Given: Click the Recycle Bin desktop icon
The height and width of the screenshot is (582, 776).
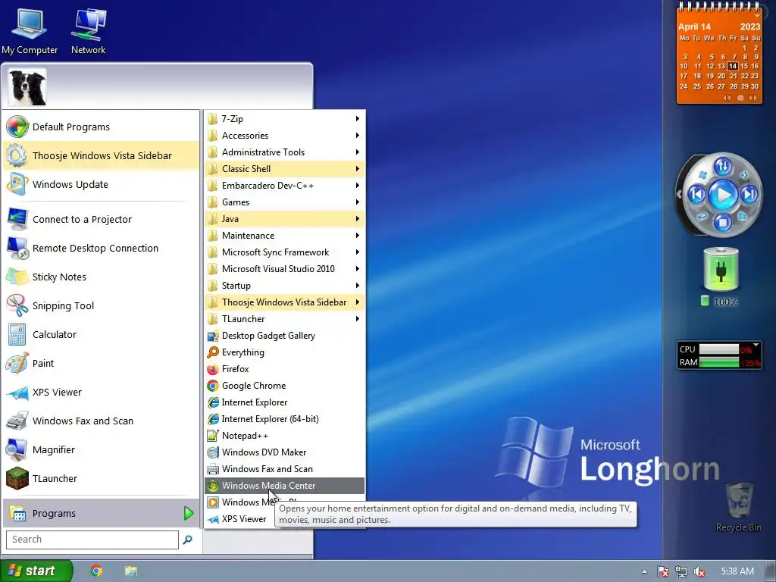Looking at the screenshot, I should (738, 507).
